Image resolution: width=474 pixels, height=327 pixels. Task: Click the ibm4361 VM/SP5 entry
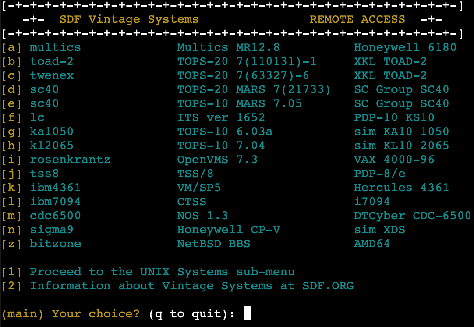coord(55,188)
